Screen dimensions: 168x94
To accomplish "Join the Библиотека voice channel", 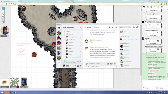I will (x=69, y=34).
